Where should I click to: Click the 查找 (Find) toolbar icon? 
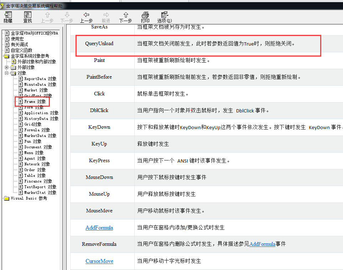pyautogui.click(x=27, y=15)
